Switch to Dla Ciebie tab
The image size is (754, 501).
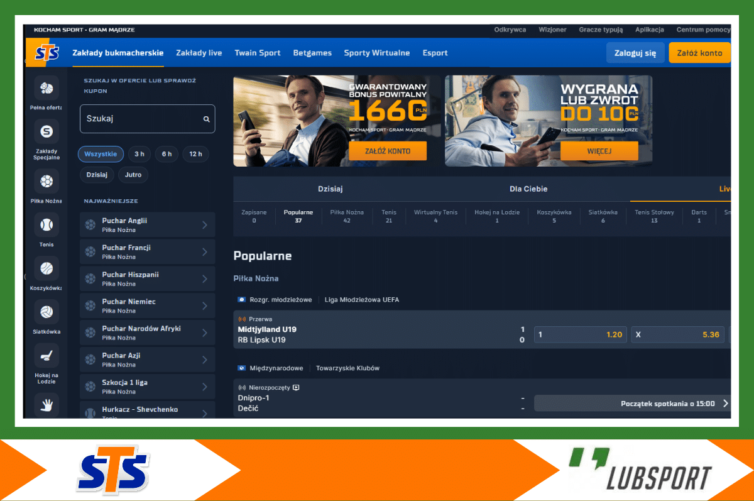pos(528,189)
